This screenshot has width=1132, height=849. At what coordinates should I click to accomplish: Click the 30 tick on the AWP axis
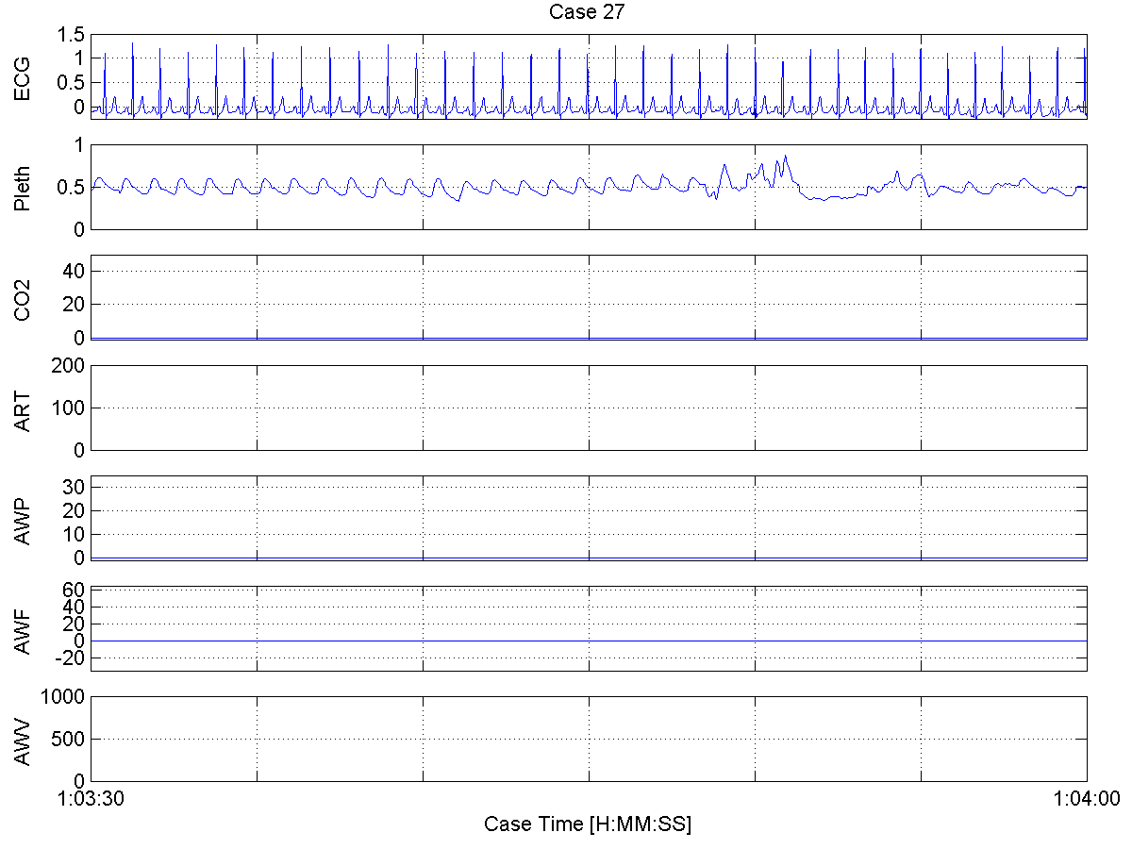click(75, 487)
